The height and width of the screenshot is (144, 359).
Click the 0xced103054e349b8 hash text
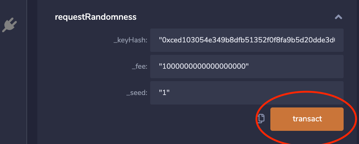pyautogui.click(x=247, y=40)
